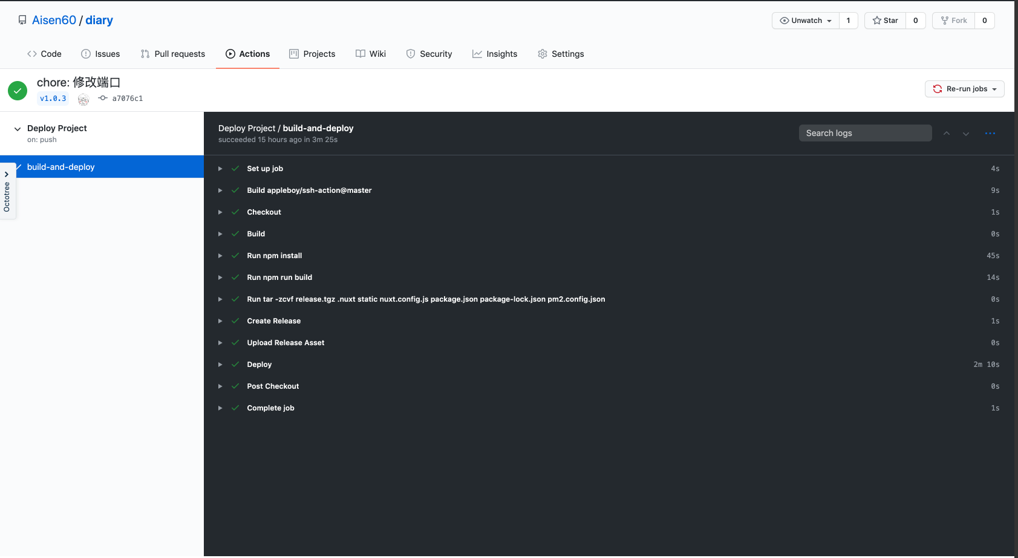Click the Complete job label

[x=270, y=408]
